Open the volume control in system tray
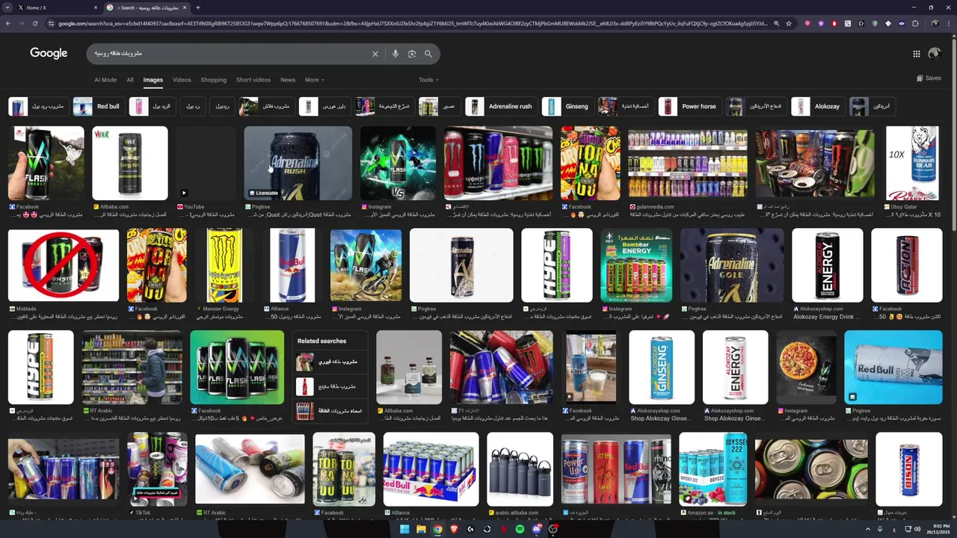This screenshot has width=957, height=538. click(918, 529)
